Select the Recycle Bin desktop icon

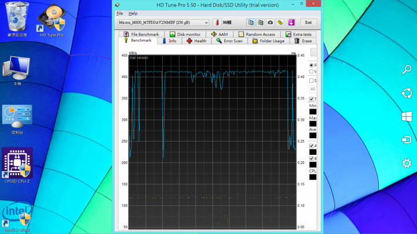point(17,19)
